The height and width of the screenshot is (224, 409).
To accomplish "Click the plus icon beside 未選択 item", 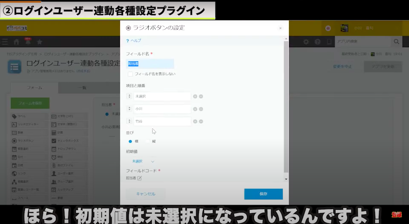I will tap(195, 96).
